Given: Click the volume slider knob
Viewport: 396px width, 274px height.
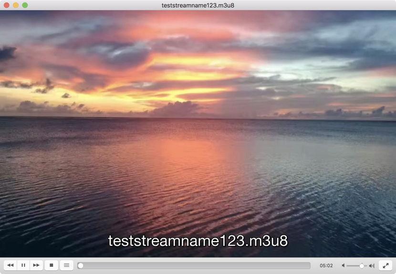Looking at the screenshot, I should click(x=362, y=266).
